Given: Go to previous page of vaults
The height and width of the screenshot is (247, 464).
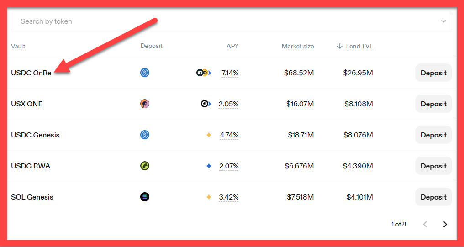Looking at the screenshot, I should 425,224.
